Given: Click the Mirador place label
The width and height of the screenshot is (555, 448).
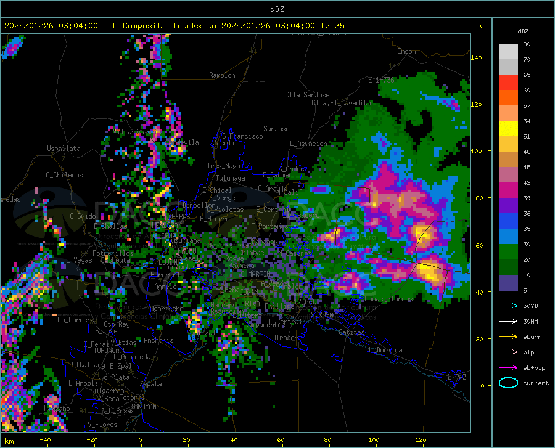Looking at the screenshot, I should 284,338.
